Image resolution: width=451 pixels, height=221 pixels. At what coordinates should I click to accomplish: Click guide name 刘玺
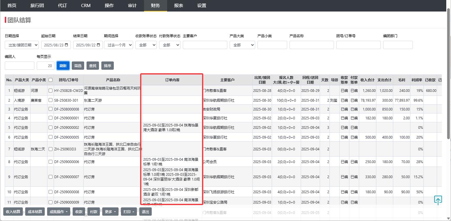click(334, 100)
